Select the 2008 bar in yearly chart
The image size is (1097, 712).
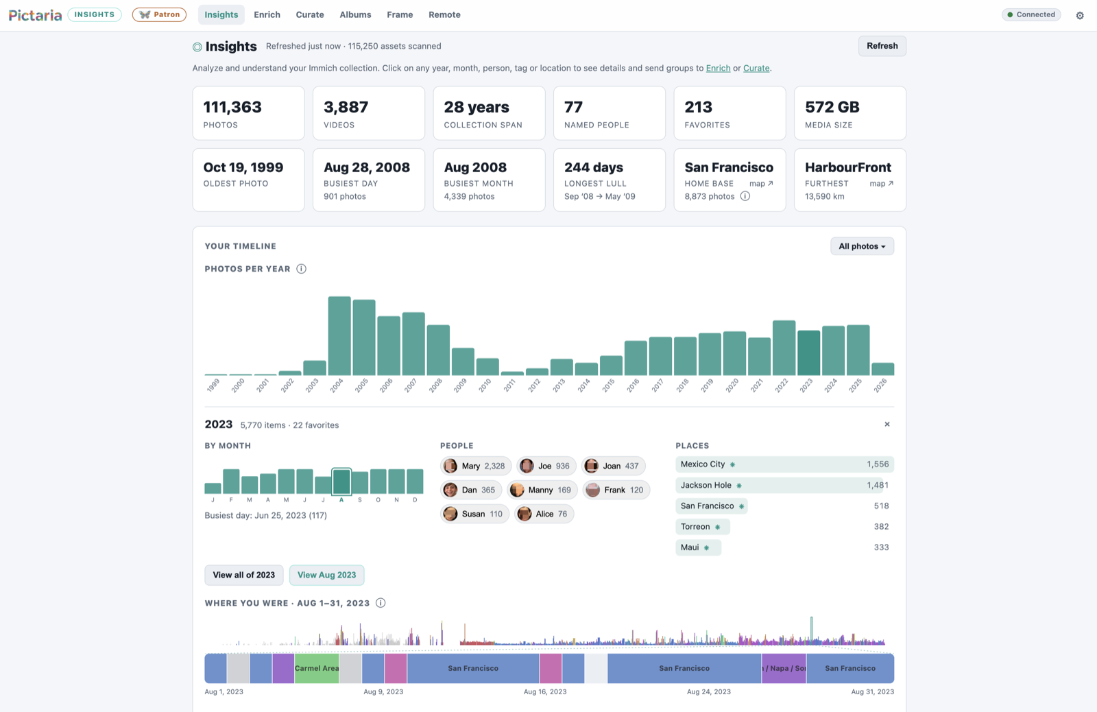click(438, 350)
